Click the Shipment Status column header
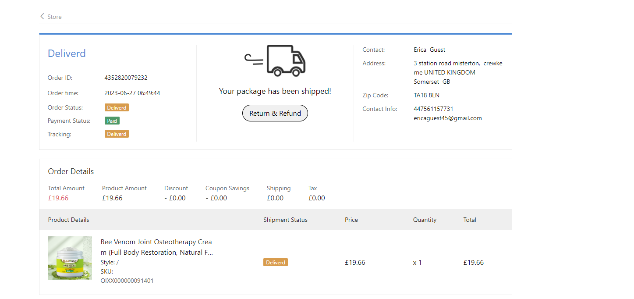The image size is (634, 299). pos(285,220)
